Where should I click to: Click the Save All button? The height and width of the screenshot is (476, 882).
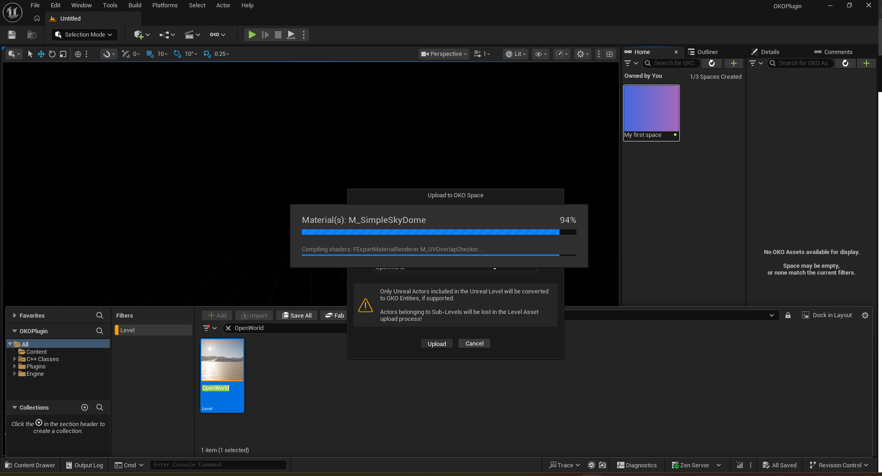click(297, 315)
